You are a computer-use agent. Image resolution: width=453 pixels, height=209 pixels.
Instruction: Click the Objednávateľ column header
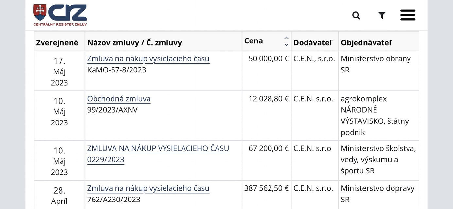(x=366, y=42)
